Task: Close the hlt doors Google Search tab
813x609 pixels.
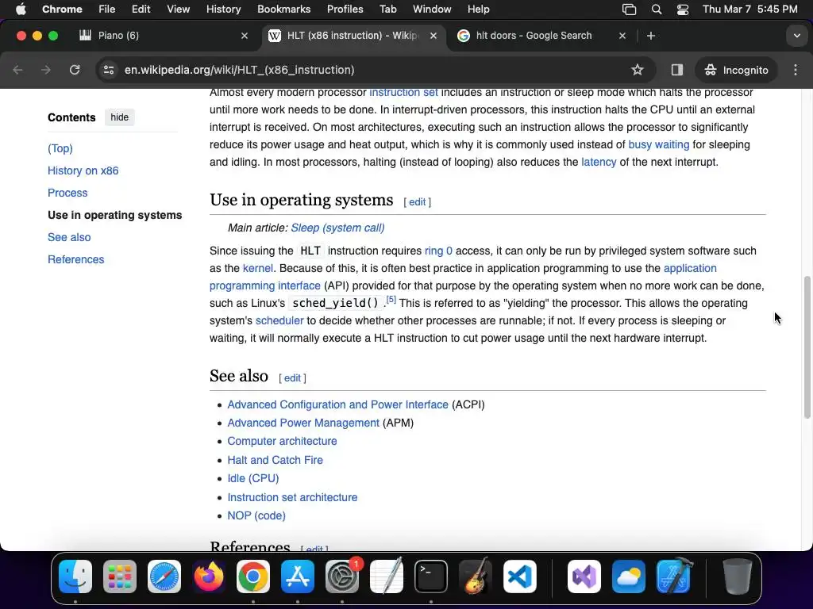Action: click(x=622, y=36)
